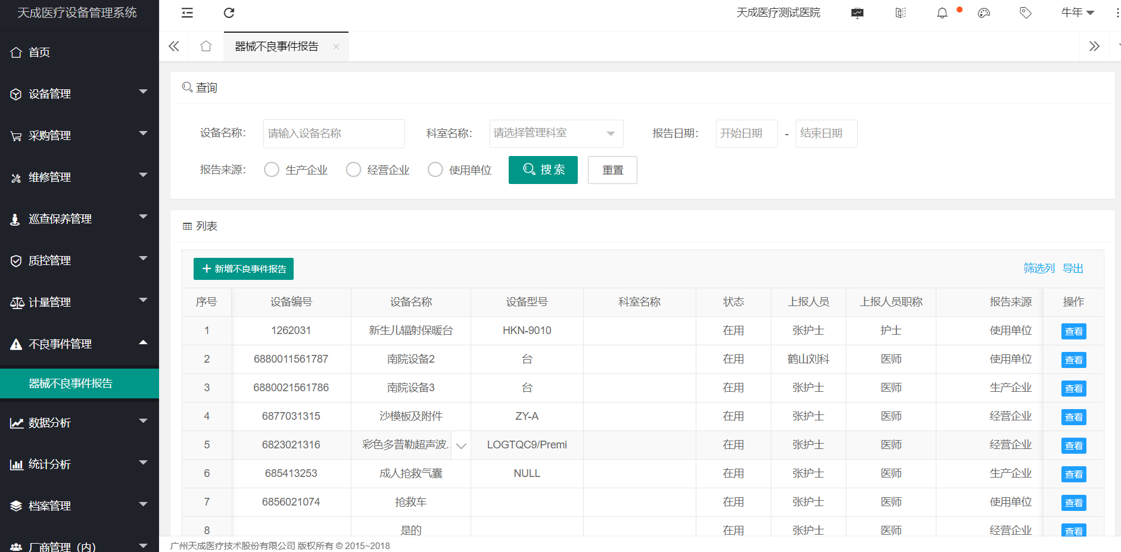
Task: Open the 科室名称 department dropdown
Action: [x=556, y=133]
